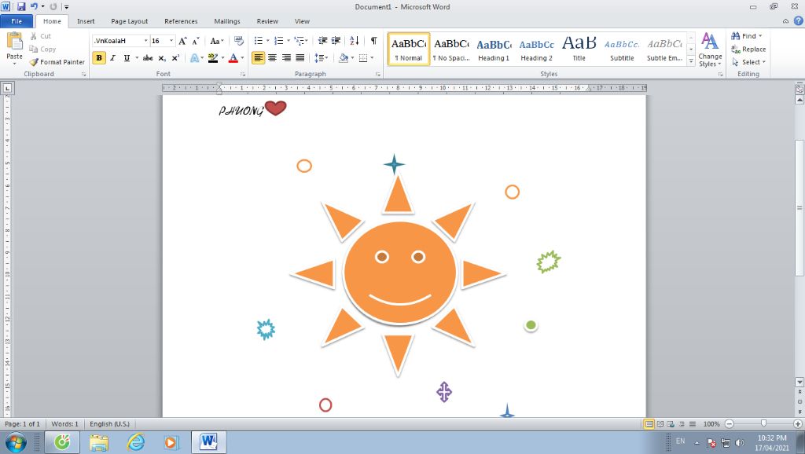Zoom out with minus button
The width and height of the screenshot is (805, 454).
(730, 424)
